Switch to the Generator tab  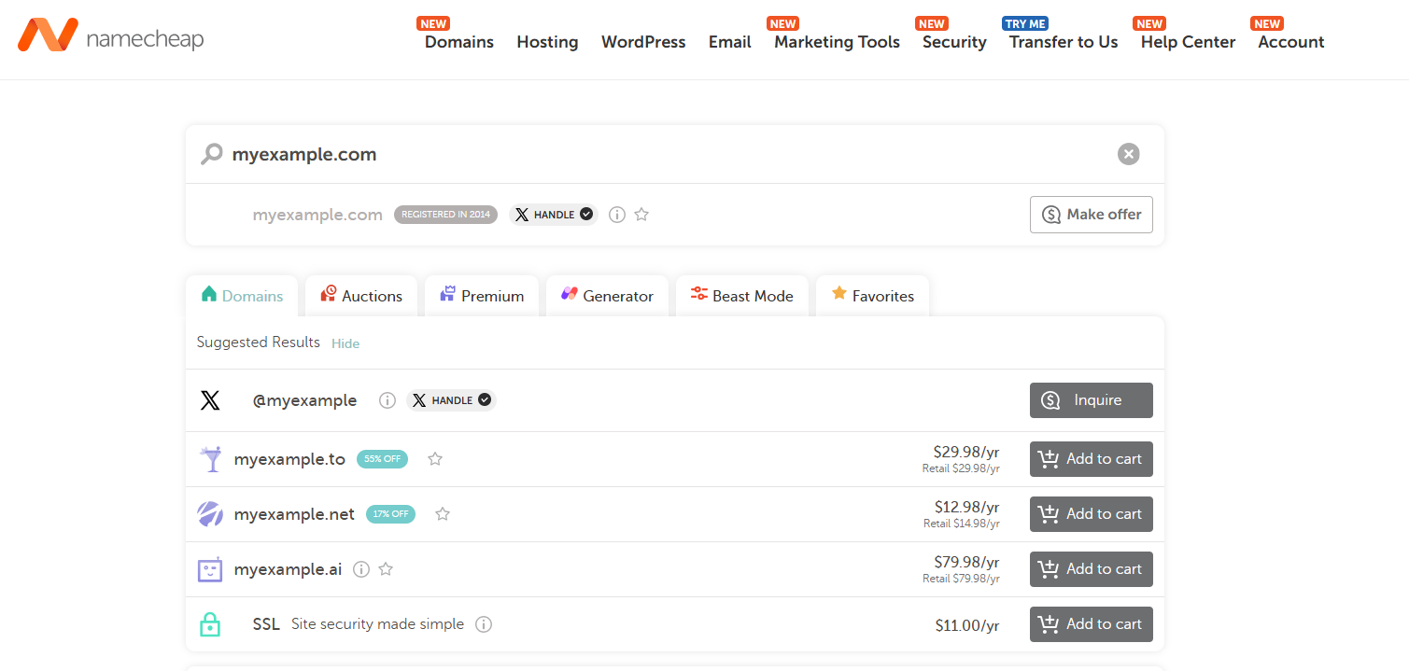[607, 296]
